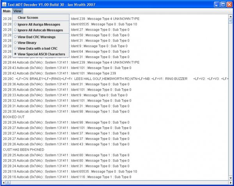Click the top Ident 239 UNKNOWN TYPE line
Image resolution: width=234 pixels, height=186 pixels.
105,19
